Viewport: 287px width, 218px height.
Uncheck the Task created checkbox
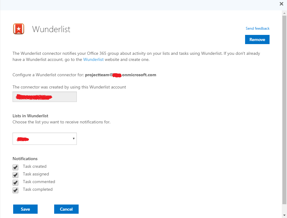click(x=15, y=167)
